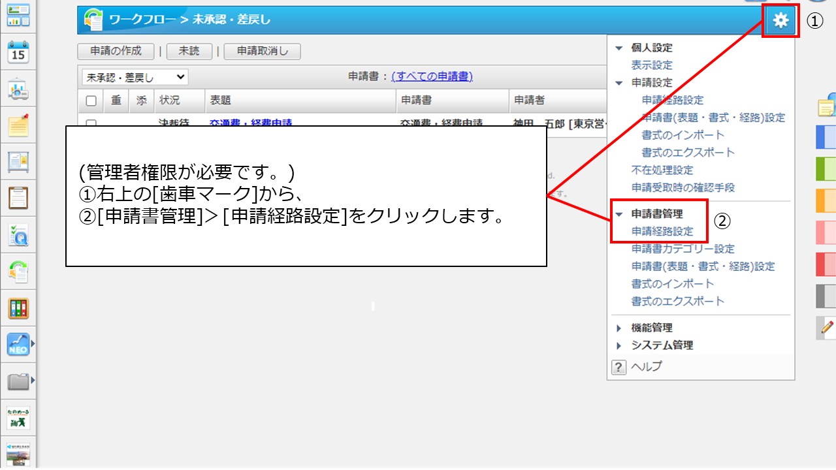This screenshot has width=836, height=470.
Task: Open the calendar icon showing 15
Action: (18, 52)
